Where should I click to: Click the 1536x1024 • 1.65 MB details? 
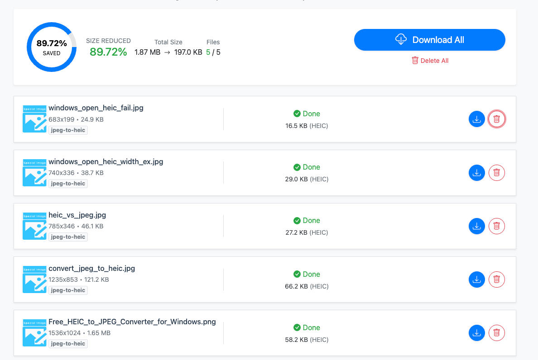(x=80, y=333)
